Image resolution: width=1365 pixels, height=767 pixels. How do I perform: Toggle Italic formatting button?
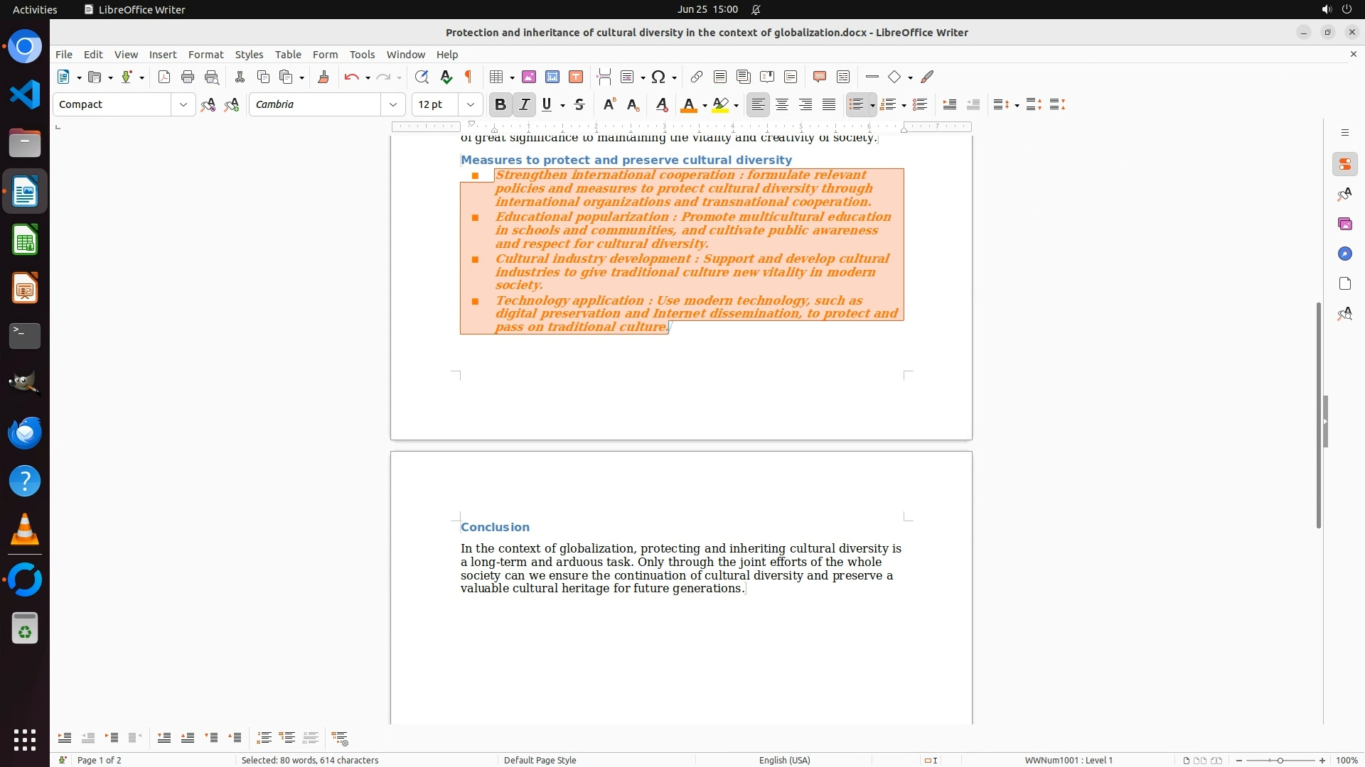[525, 105]
